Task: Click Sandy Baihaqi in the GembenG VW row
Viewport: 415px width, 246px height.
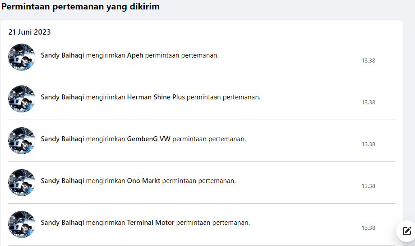Action: tap(62, 139)
